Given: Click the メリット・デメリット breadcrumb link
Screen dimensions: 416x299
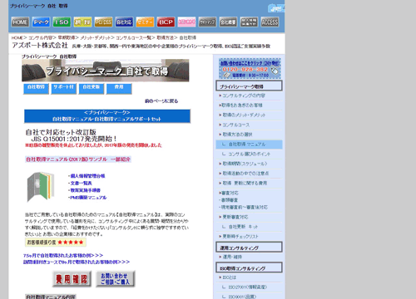Looking at the screenshot, I should 96,37.
